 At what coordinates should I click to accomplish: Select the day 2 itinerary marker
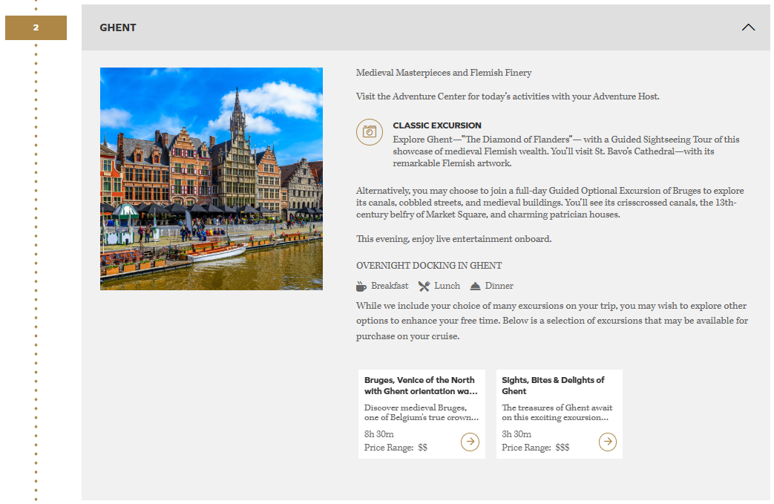(x=36, y=28)
